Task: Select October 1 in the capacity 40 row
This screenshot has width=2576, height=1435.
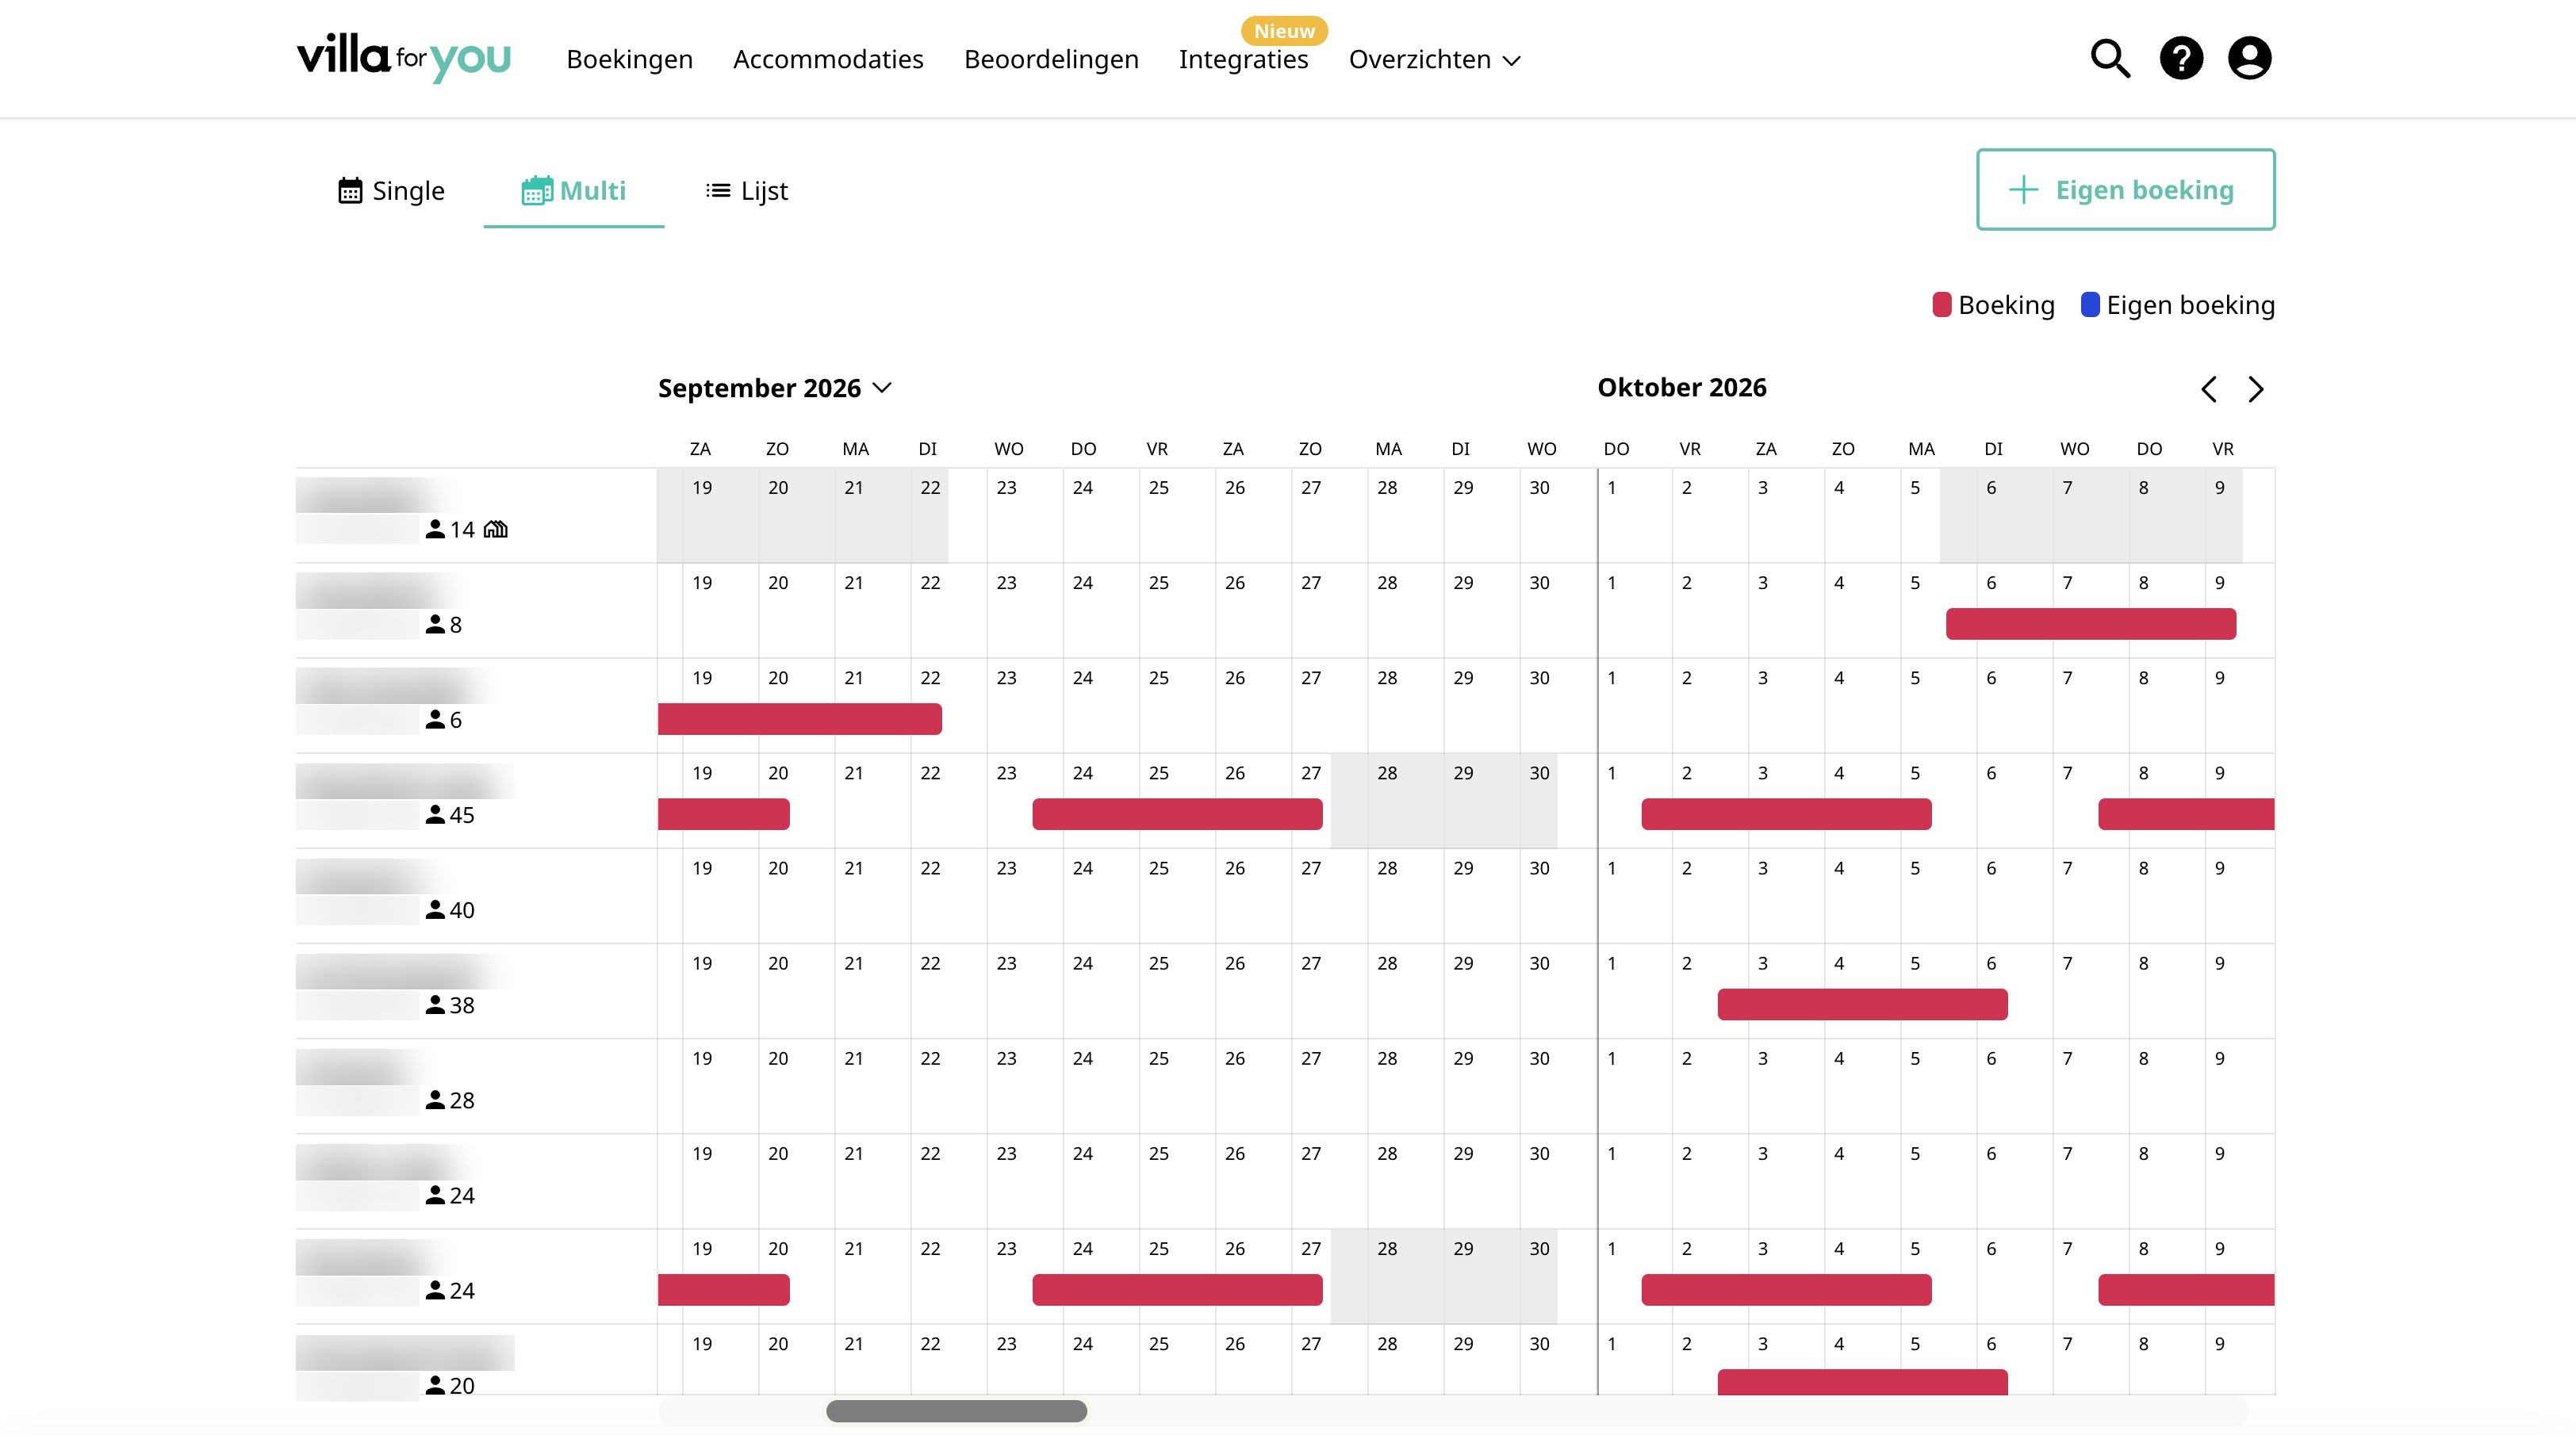Action: 1635,897
